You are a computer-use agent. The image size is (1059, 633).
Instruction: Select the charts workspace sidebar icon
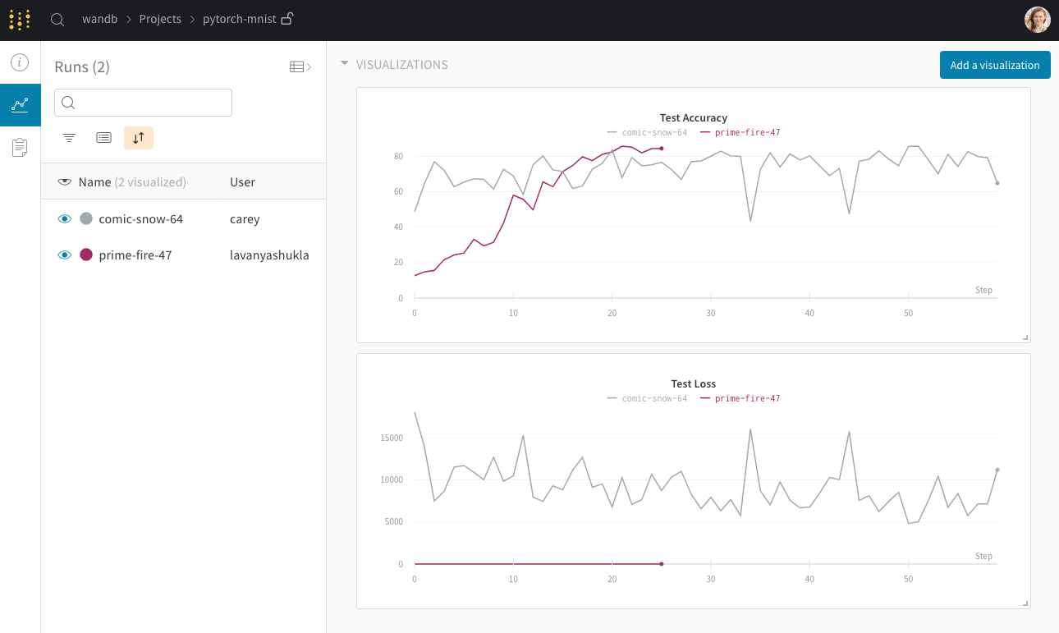point(20,105)
